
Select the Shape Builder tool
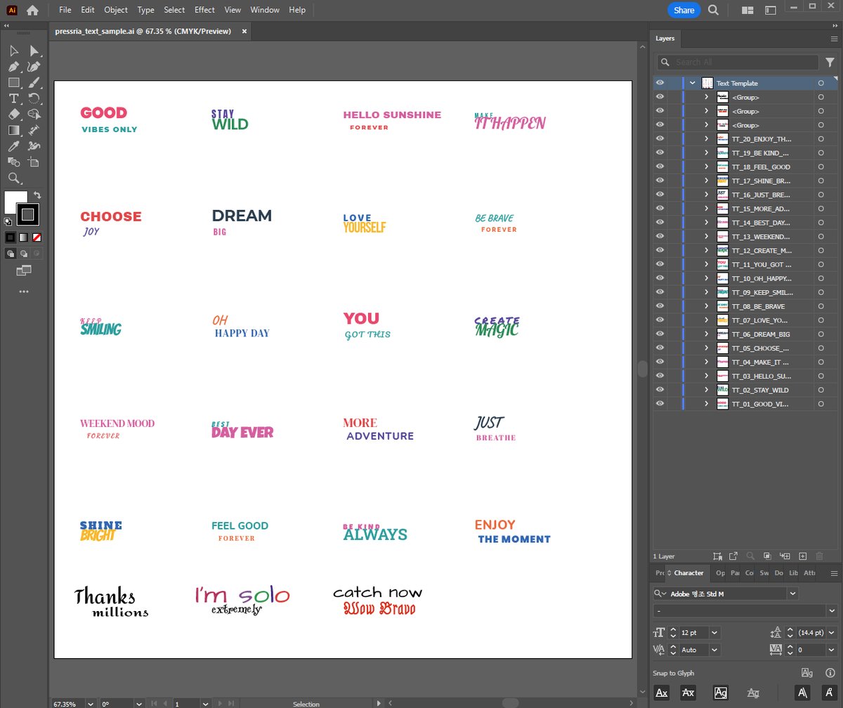(34, 114)
